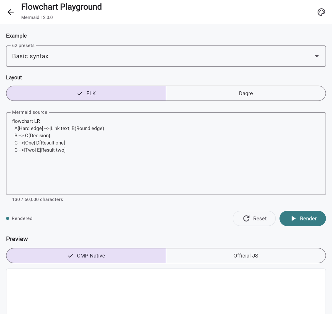Switch preview to Official JS
Viewport: 332px width, 314px height.
point(246,256)
